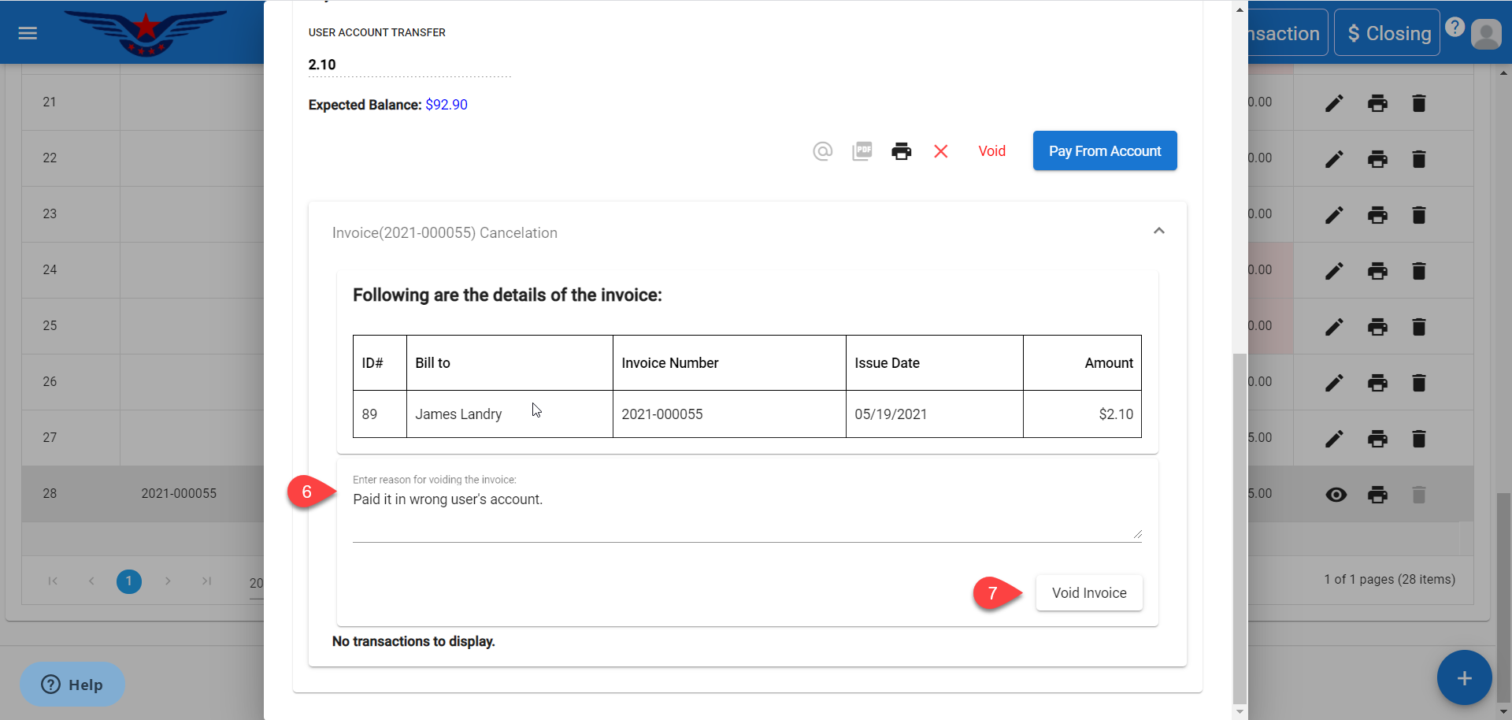The image size is (1512, 720).
Task: Go to next page in pagination
Action: [x=168, y=581]
